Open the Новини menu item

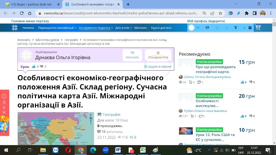(x=28, y=28)
